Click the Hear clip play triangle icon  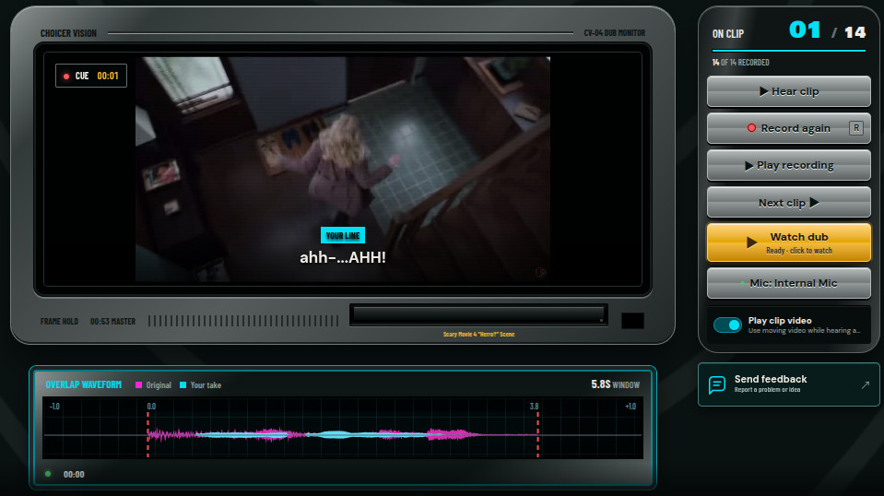pyautogui.click(x=763, y=91)
